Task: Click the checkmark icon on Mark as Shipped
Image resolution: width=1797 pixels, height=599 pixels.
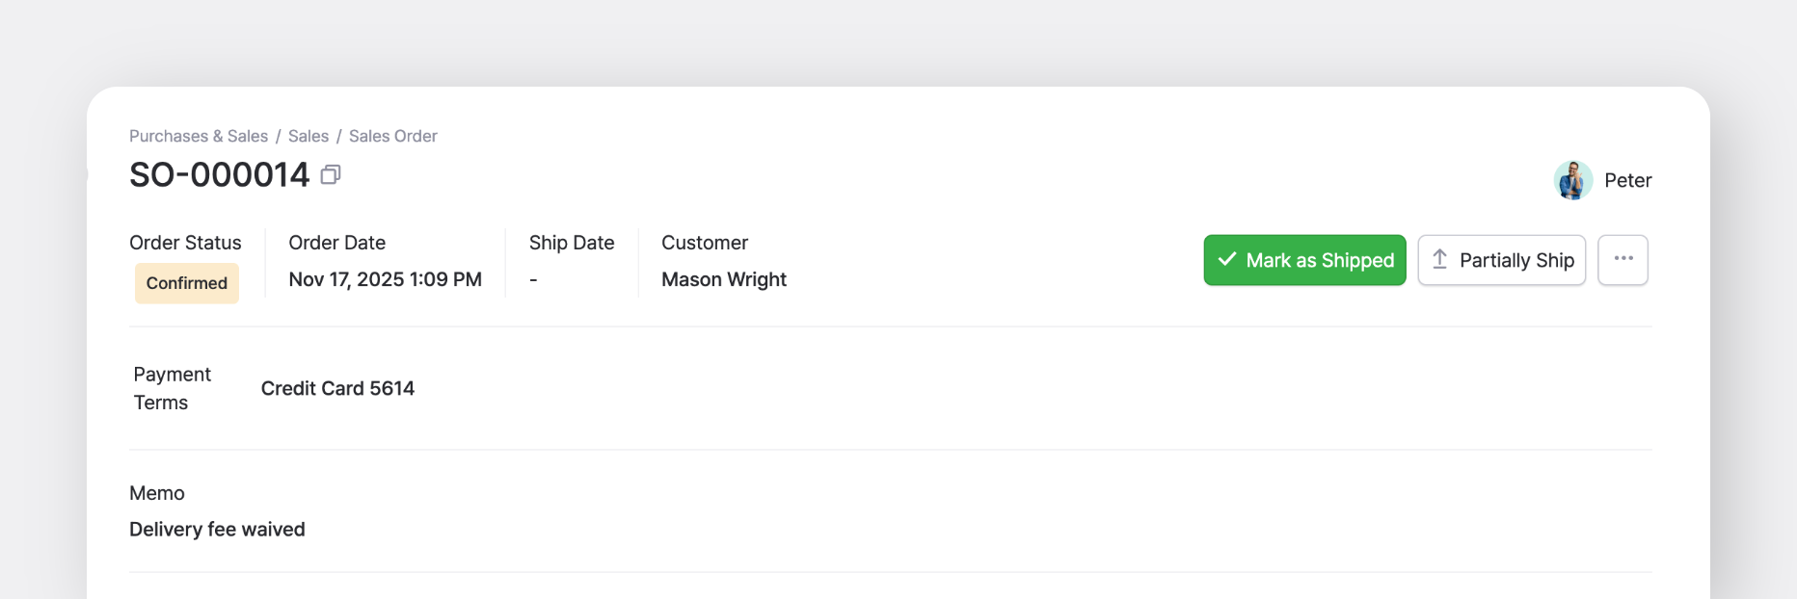Action: coord(1228,259)
